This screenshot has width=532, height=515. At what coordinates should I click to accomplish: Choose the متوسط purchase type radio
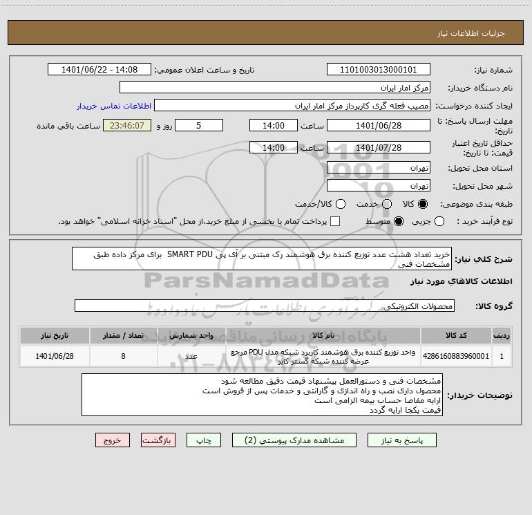[399, 221]
